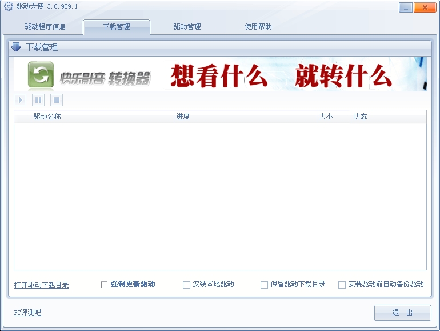
Task: Enable 强制更新驱动 checkbox
Action: coord(104,285)
